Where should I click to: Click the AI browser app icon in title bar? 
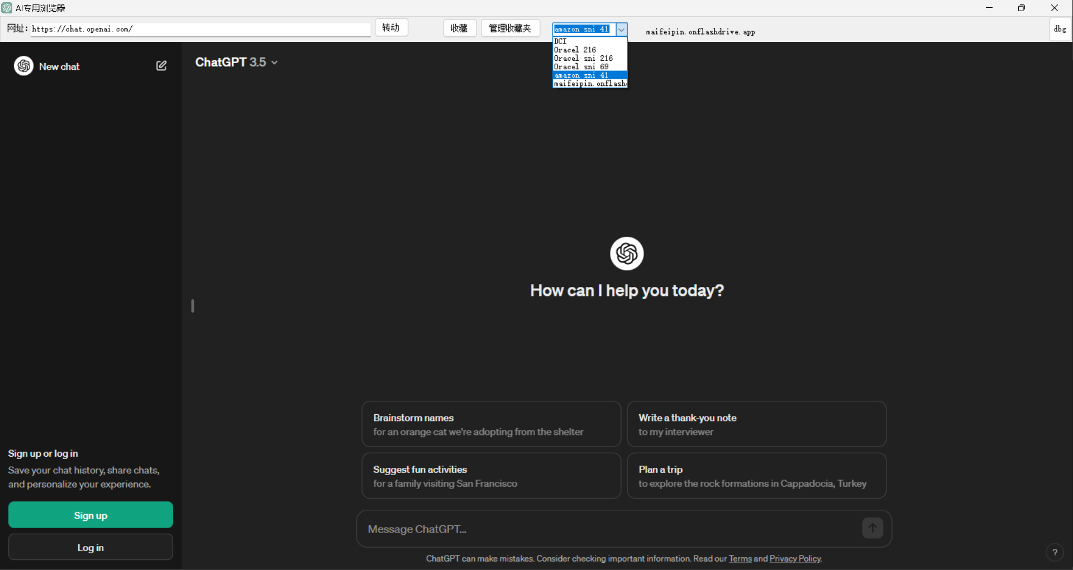pos(7,8)
